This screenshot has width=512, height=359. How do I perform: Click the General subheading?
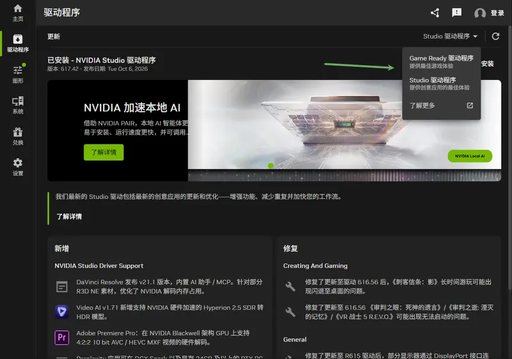click(295, 339)
